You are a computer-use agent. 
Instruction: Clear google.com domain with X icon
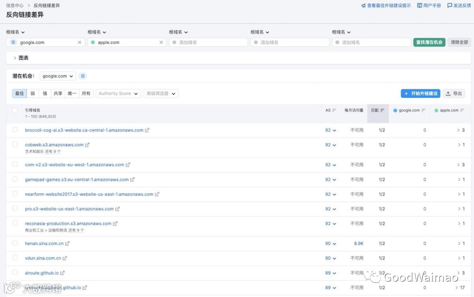79,42
